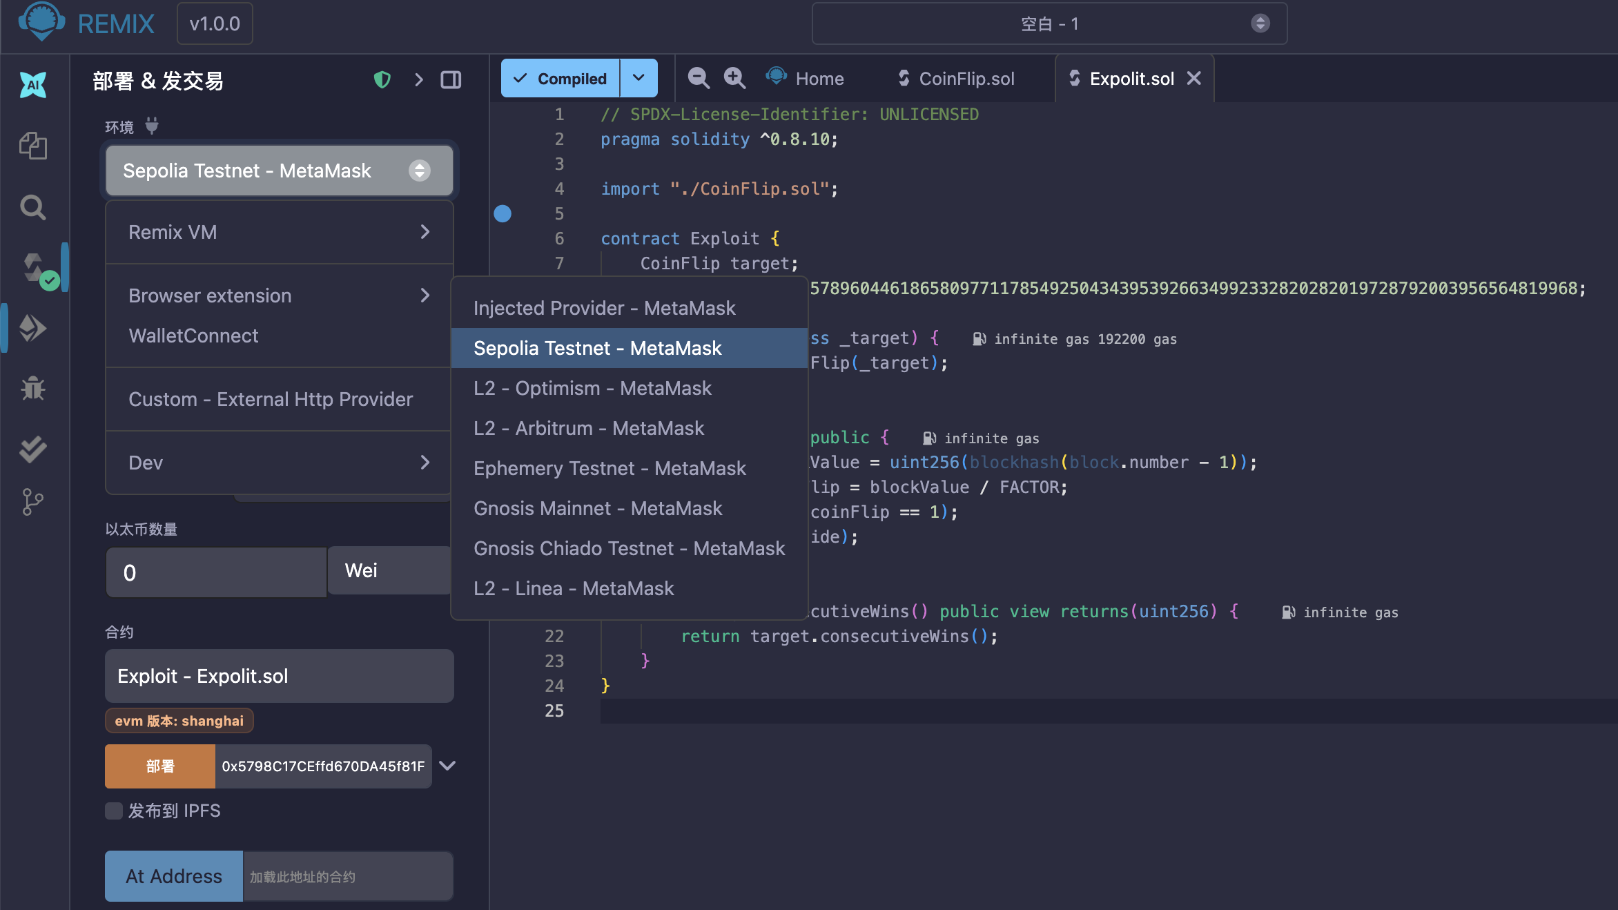This screenshot has width=1618, height=910.
Task: Open the Debugger bug icon
Action: click(32, 389)
